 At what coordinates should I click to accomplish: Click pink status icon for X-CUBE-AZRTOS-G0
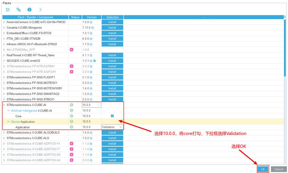[72, 155]
